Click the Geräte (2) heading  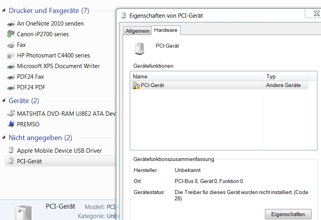pyautogui.click(x=24, y=101)
